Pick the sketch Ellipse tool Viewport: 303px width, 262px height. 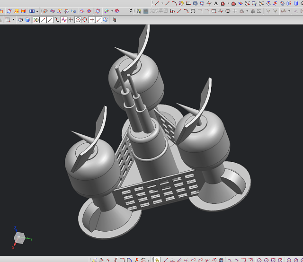tap(228, 11)
